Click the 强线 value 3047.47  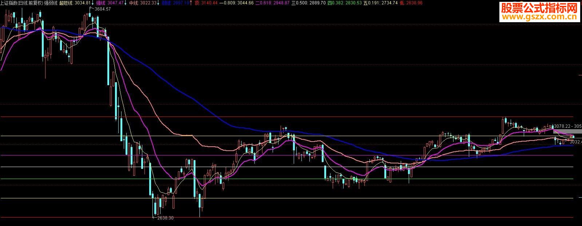(116, 3)
